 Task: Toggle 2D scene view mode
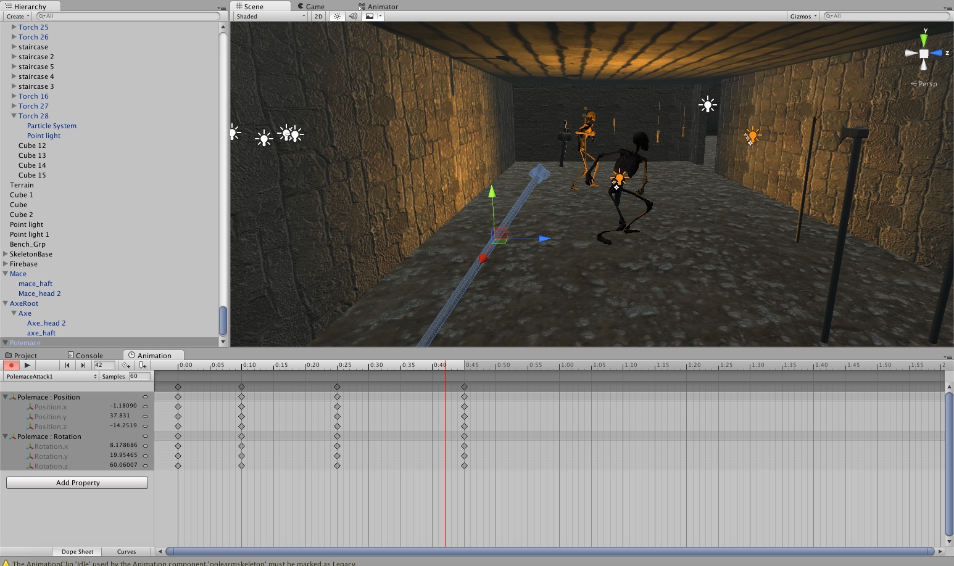click(x=318, y=17)
